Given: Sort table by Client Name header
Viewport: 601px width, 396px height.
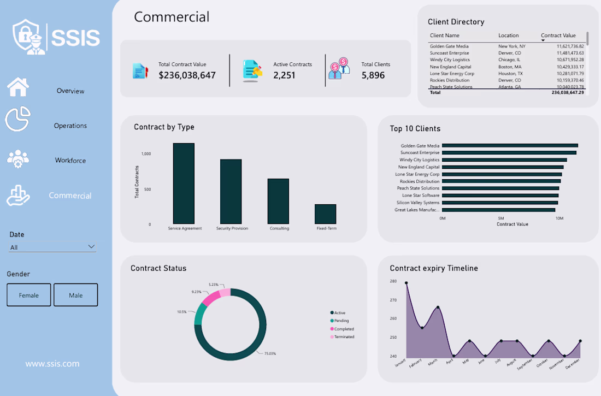Looking at the screenshot, I should click(x=445, y=36).
